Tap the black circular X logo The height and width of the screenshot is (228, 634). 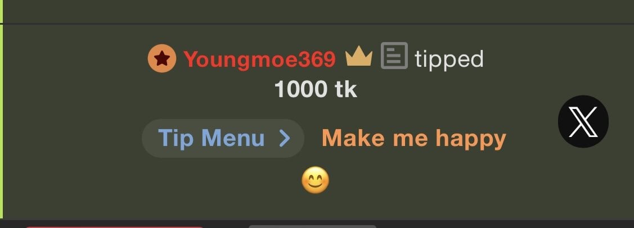coord(583,121)
